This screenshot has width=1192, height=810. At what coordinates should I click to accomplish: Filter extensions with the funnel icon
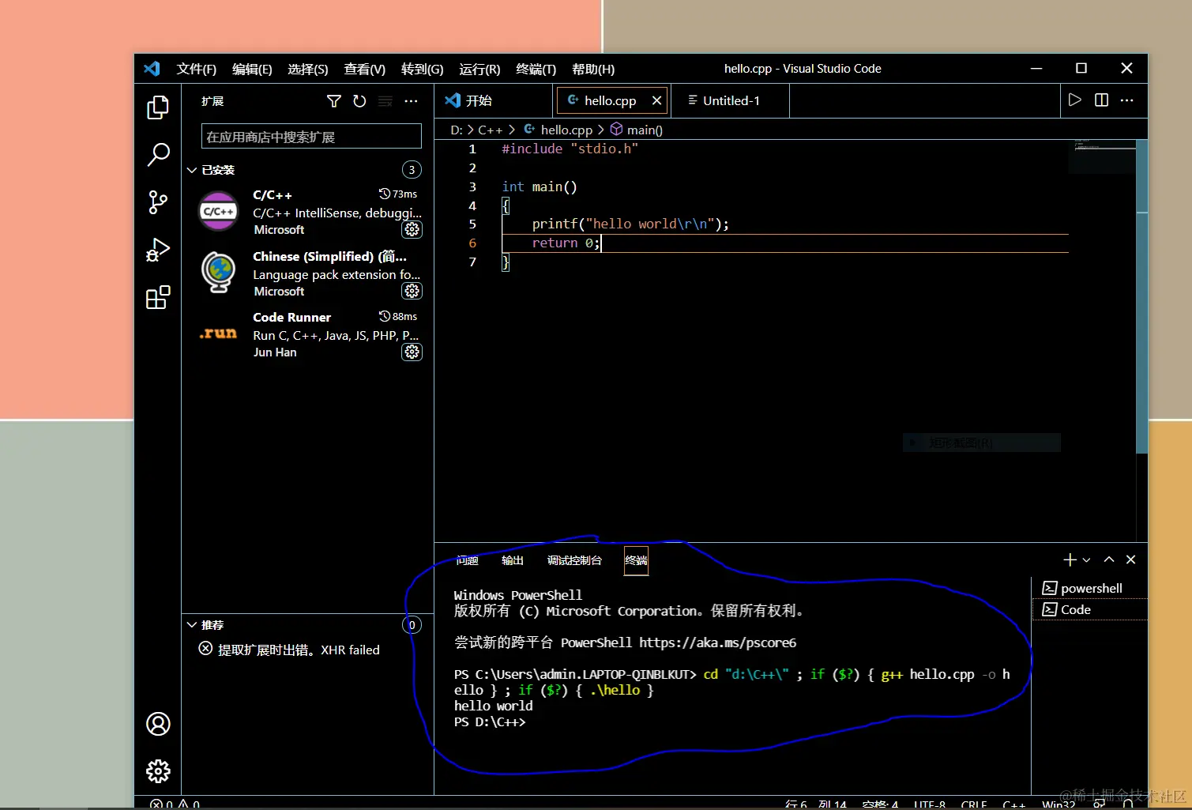point(334,101)
